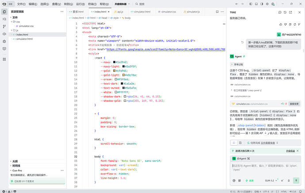
Task: Click the search box in title bar
Action: tap(140, 4)
